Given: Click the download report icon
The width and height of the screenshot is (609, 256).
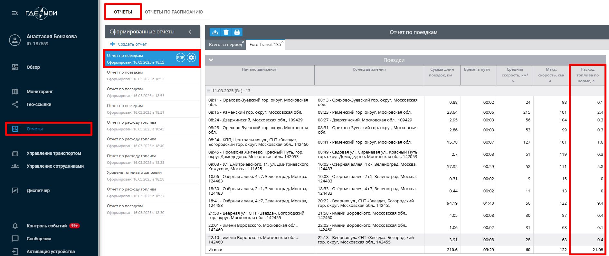Looking at the screenshot, I should pos(215,32).
